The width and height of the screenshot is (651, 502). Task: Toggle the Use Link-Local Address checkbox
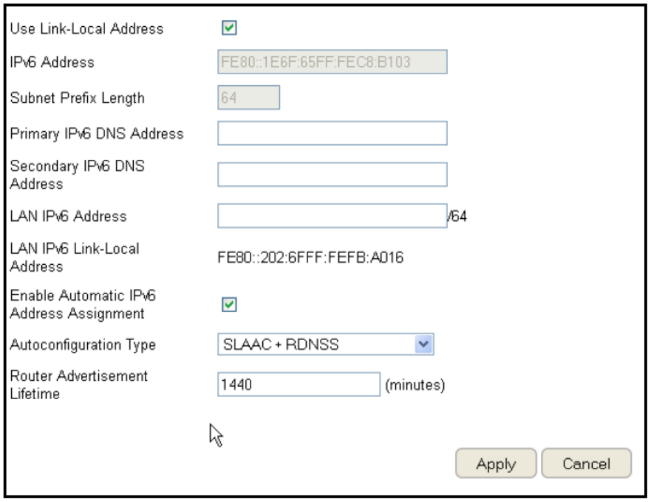(x=229, y=28)
